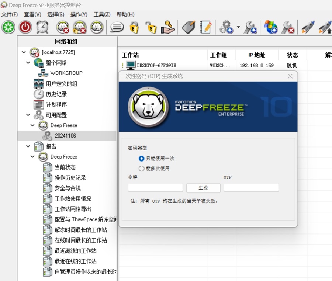Click the red shutdown power icon
The height and width of the screenshot is (281, 332).
(x=25, y=27)
